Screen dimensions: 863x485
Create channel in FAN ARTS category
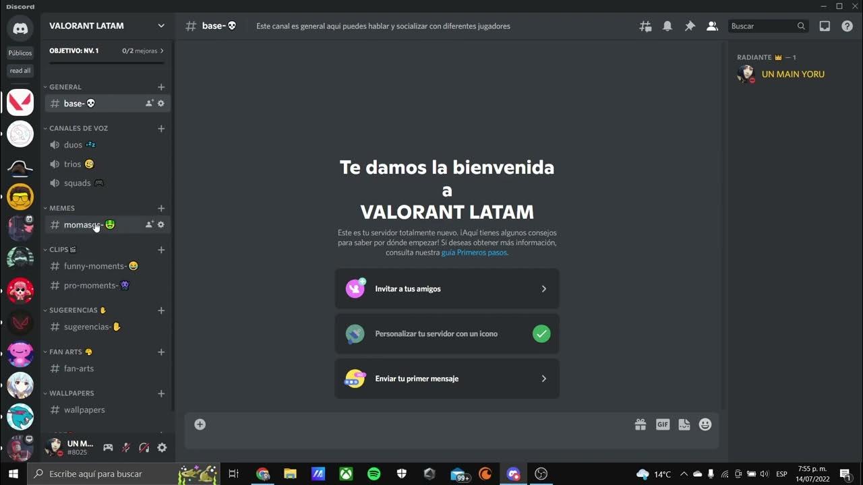click(x=161, y=352)
